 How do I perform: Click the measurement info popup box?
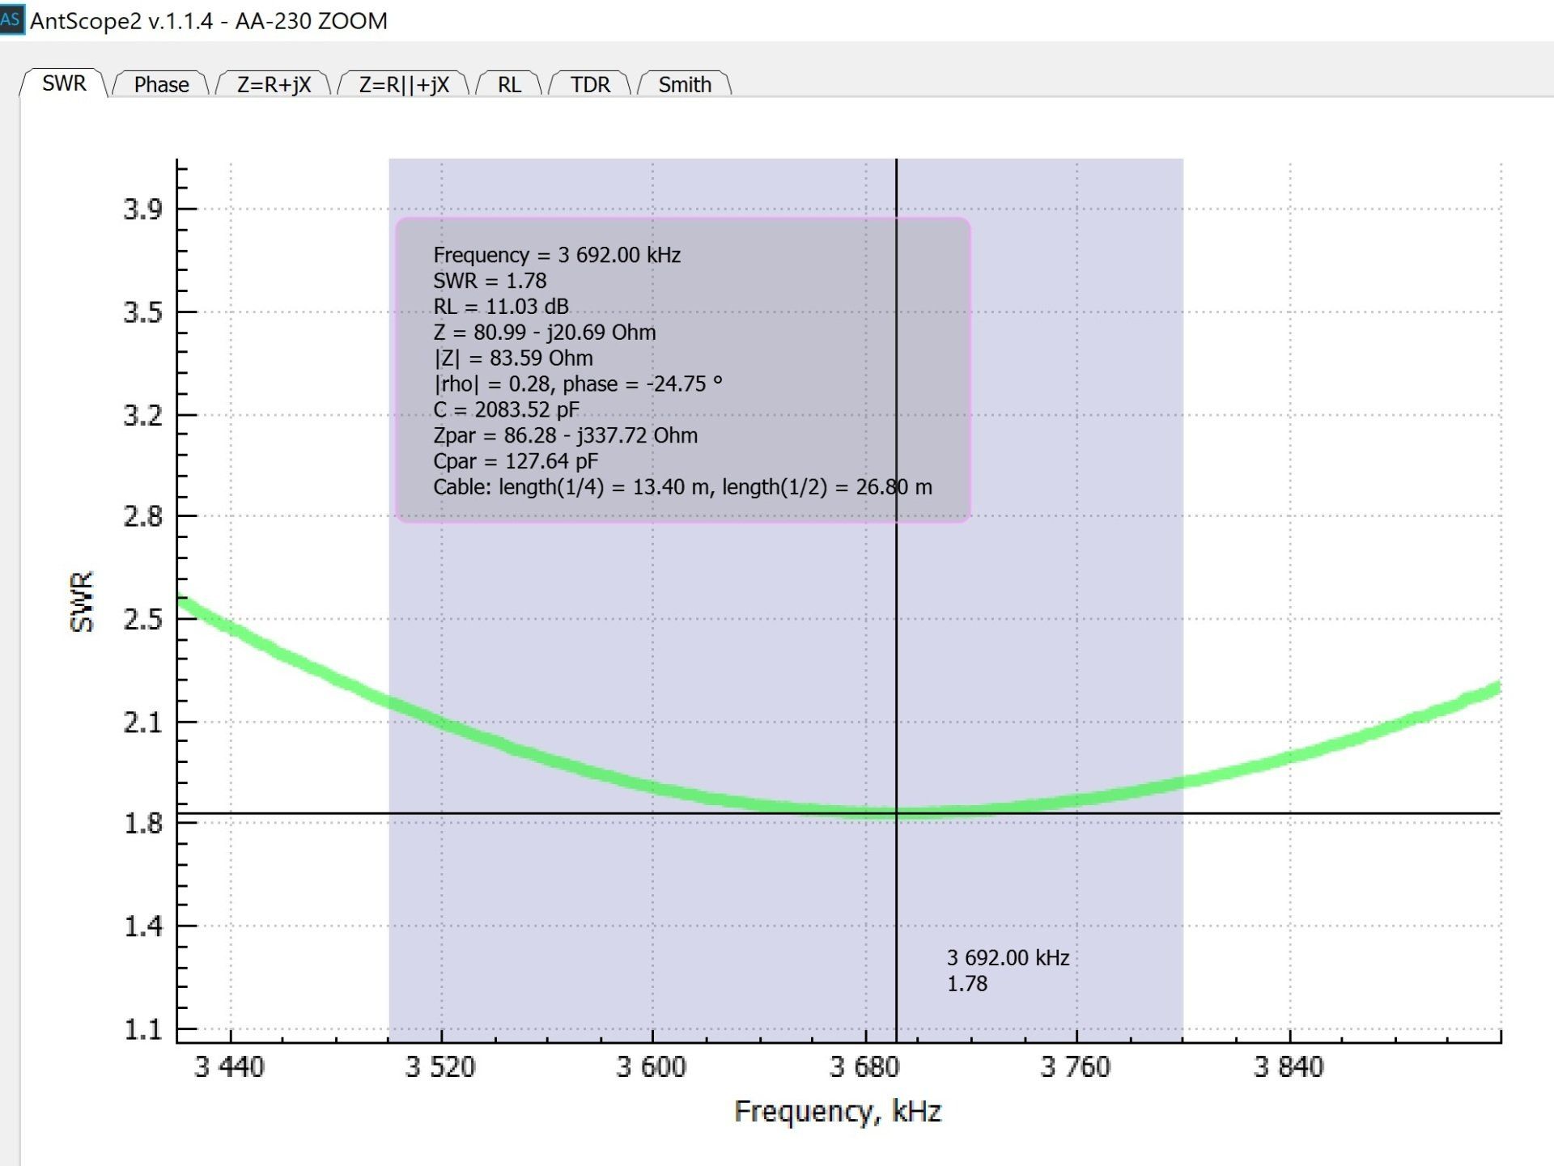click(x=682, y=370)
